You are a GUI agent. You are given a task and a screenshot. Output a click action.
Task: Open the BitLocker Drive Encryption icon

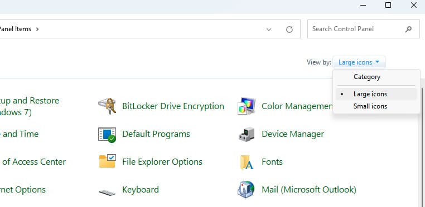click(x=107, y=106)
